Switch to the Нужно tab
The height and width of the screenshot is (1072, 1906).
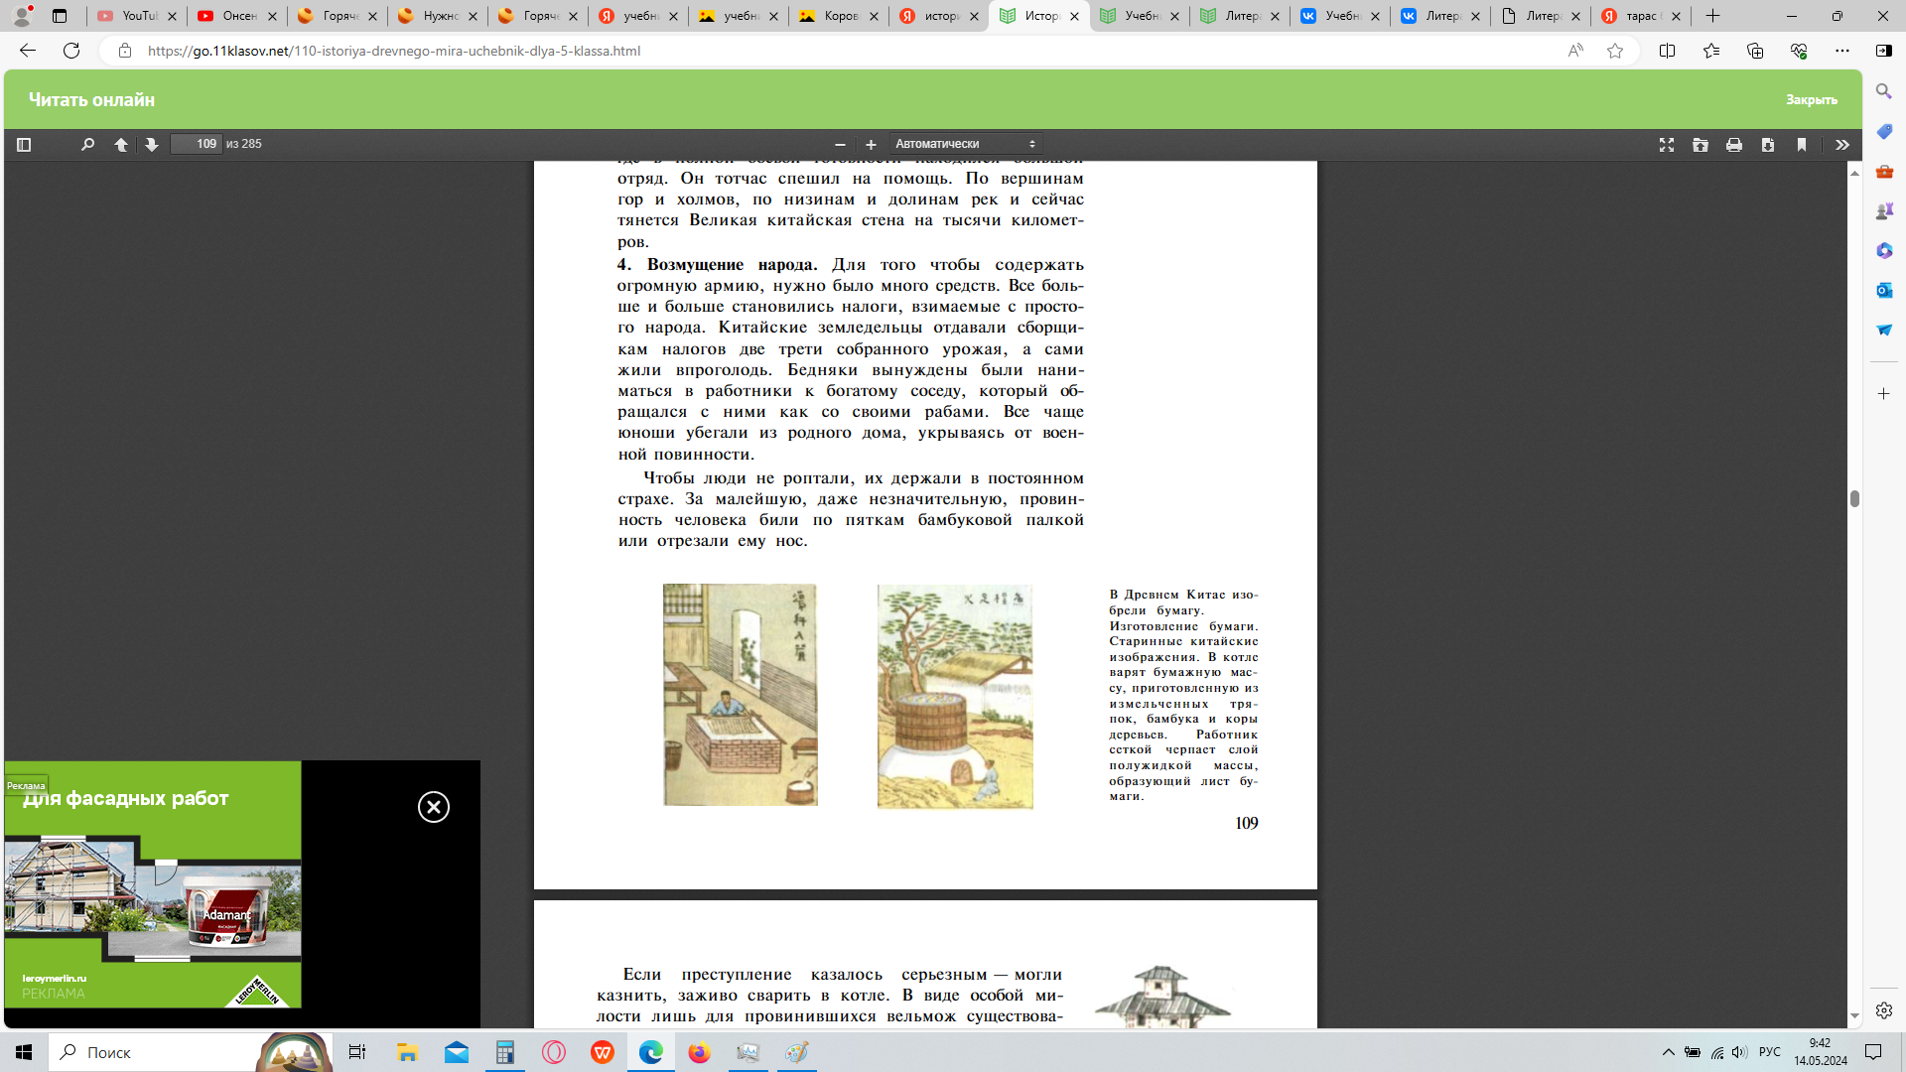[437, 16]
